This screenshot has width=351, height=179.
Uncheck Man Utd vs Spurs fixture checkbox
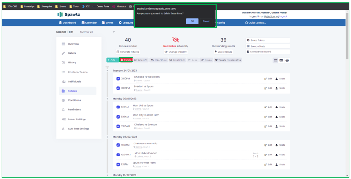pos(118,107)
